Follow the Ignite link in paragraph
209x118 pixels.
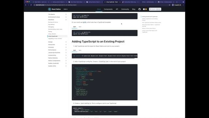(85, 22)
